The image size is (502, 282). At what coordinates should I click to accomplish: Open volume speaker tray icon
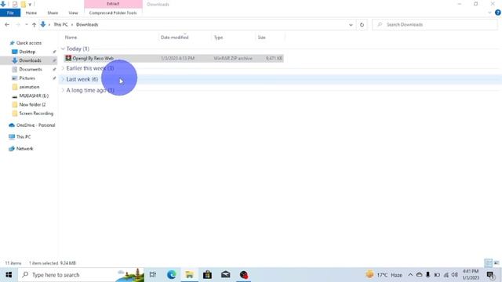click(x=454, y=275)
